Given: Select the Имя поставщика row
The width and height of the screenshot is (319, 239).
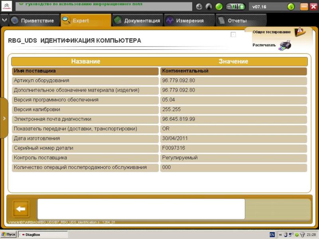Looking at the screenshot, I should 159,71.
